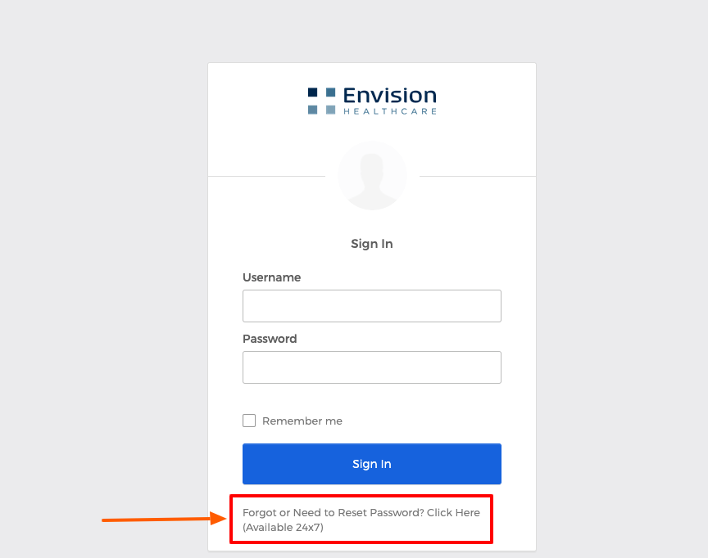Click the profile placeholder image above Sign In
Image resolution: width=708 pixels, height=558 pixels.
(372, 175)
